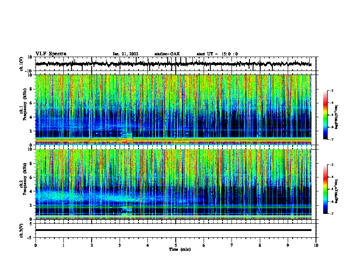The height and width of the screenshot is (275, 356).
Task: Click the "-7" tick on ch.2 colorbar
Action: pyautogui.click(x=331, y=213)
